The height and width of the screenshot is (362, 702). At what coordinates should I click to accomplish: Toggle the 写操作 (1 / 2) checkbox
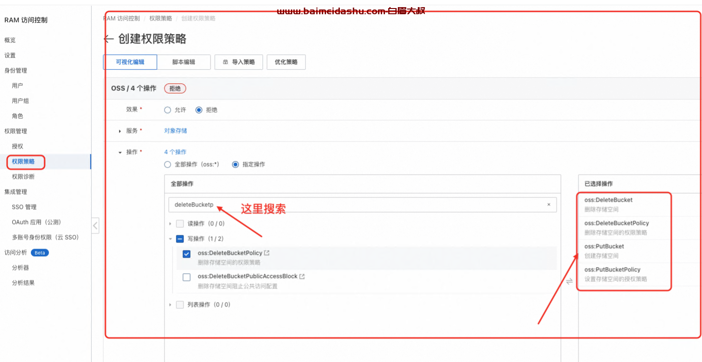(180, 239)
